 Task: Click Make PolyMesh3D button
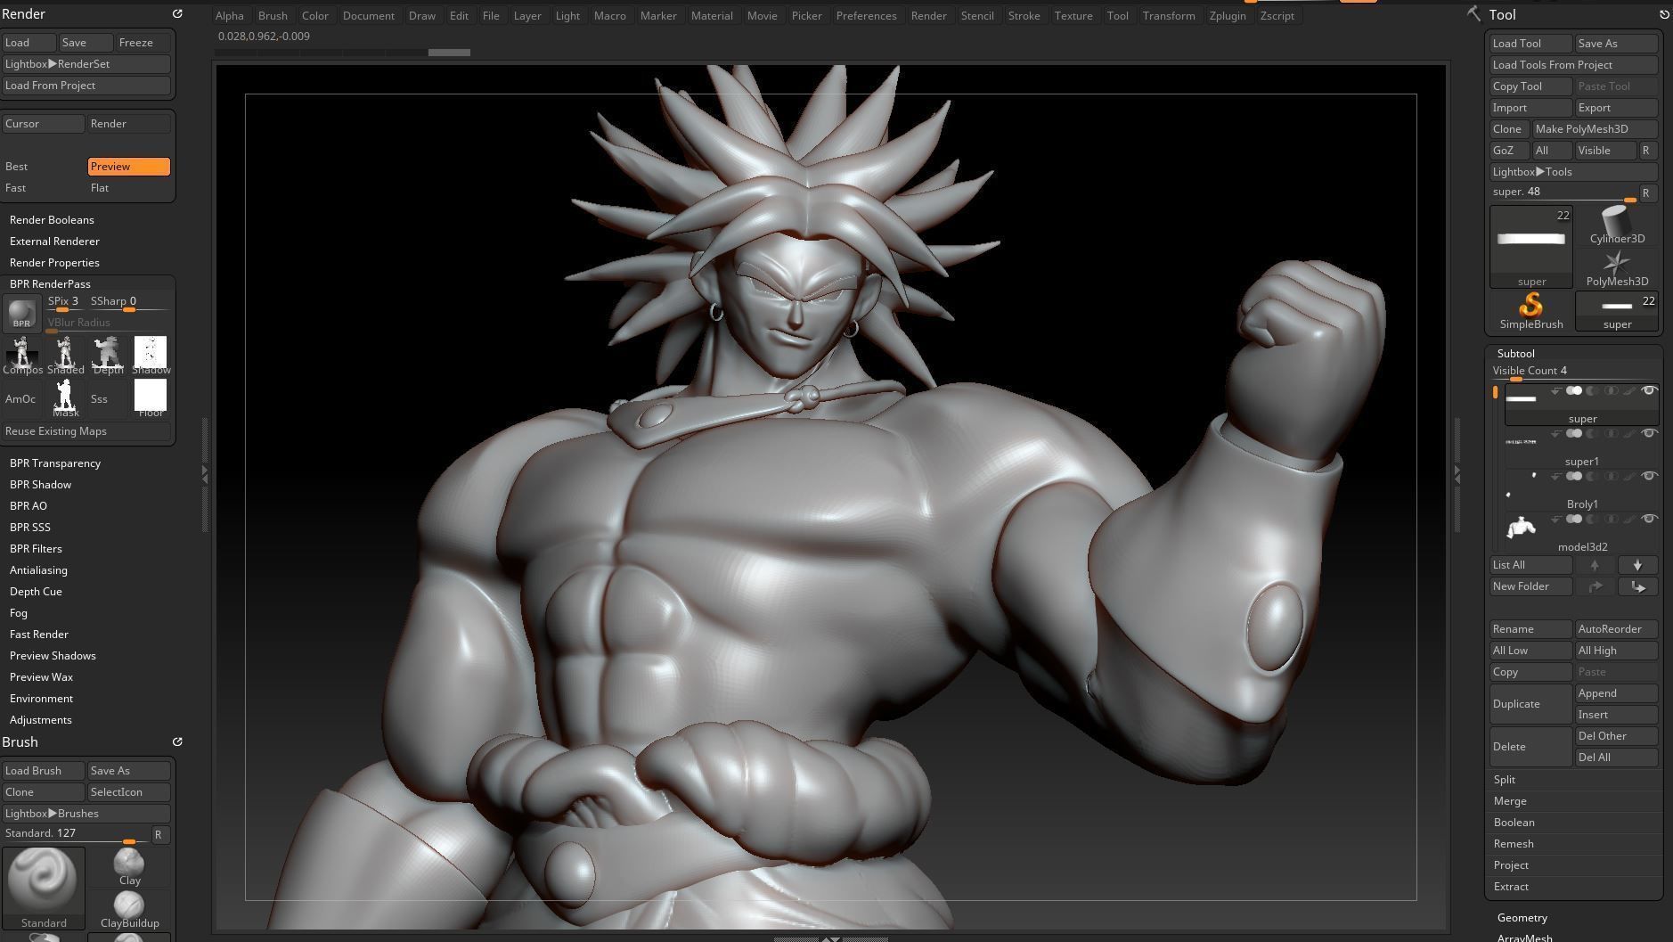point(1595,129)
